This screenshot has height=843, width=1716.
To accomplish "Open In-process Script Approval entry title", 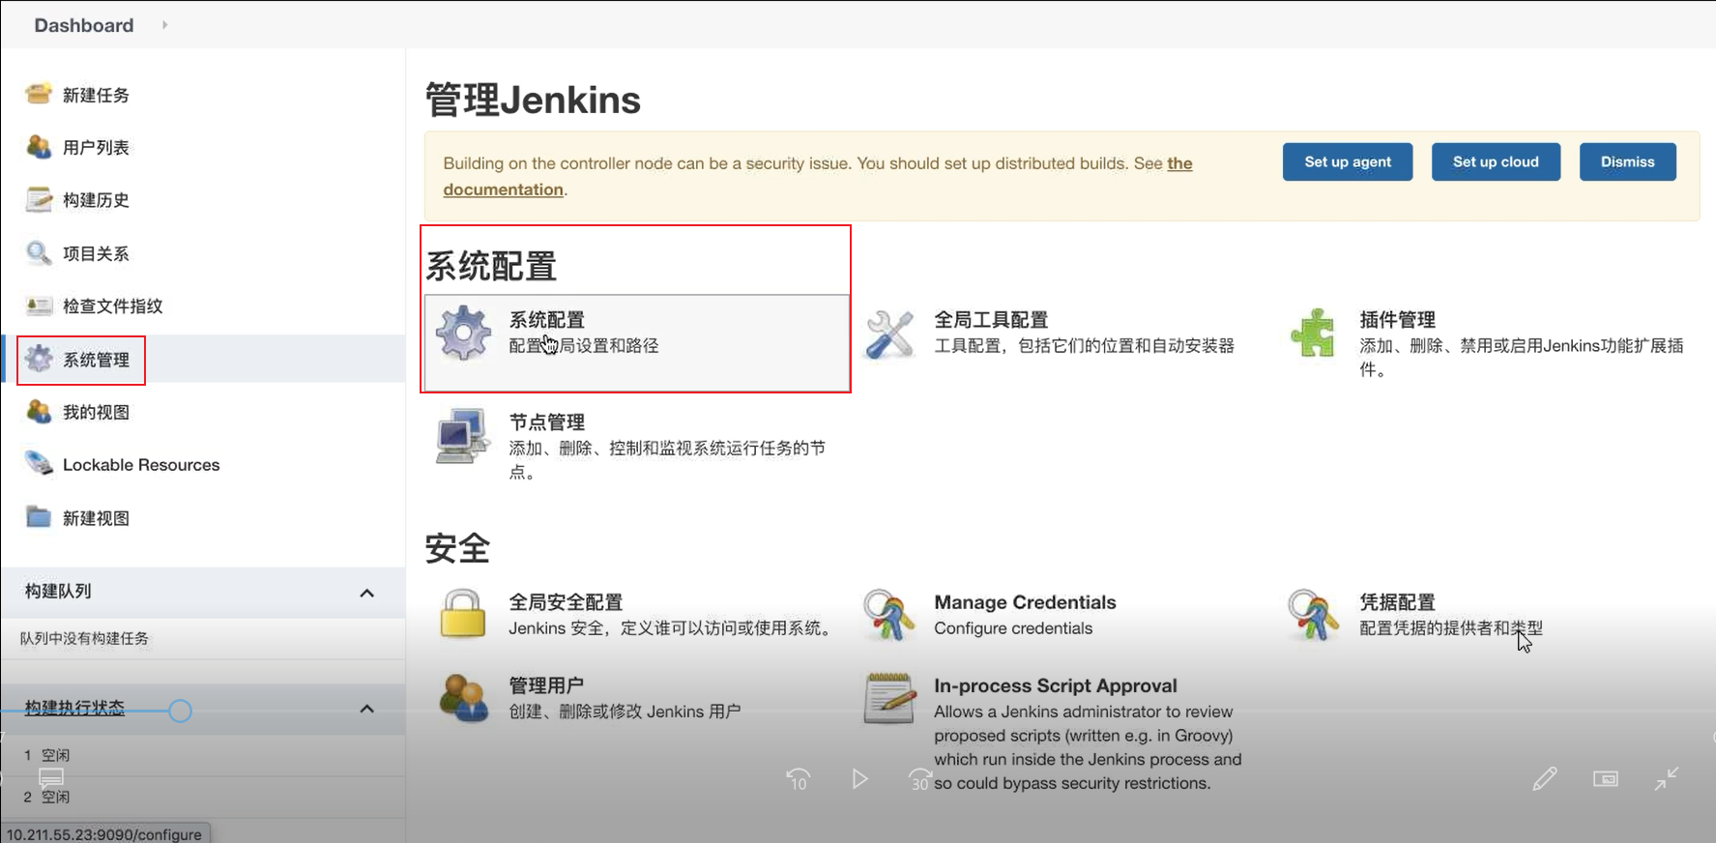I will (x=1056, y=685).
